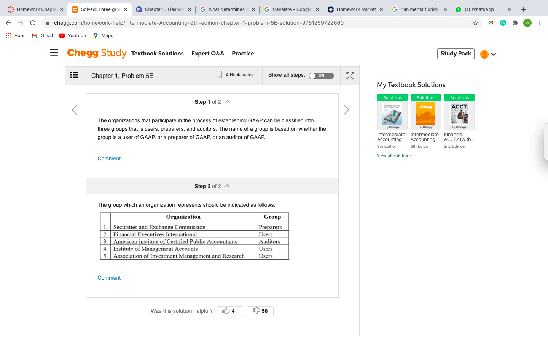The image size is (548, 342).
Task: View site information lock icon
Action: (48, 23)
